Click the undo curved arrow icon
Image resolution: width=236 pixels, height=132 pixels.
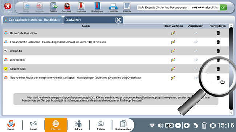point(195,125)
